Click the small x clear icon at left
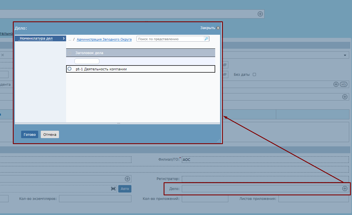The width and height of the screenshot is (352, 215). tap(3, 55)
